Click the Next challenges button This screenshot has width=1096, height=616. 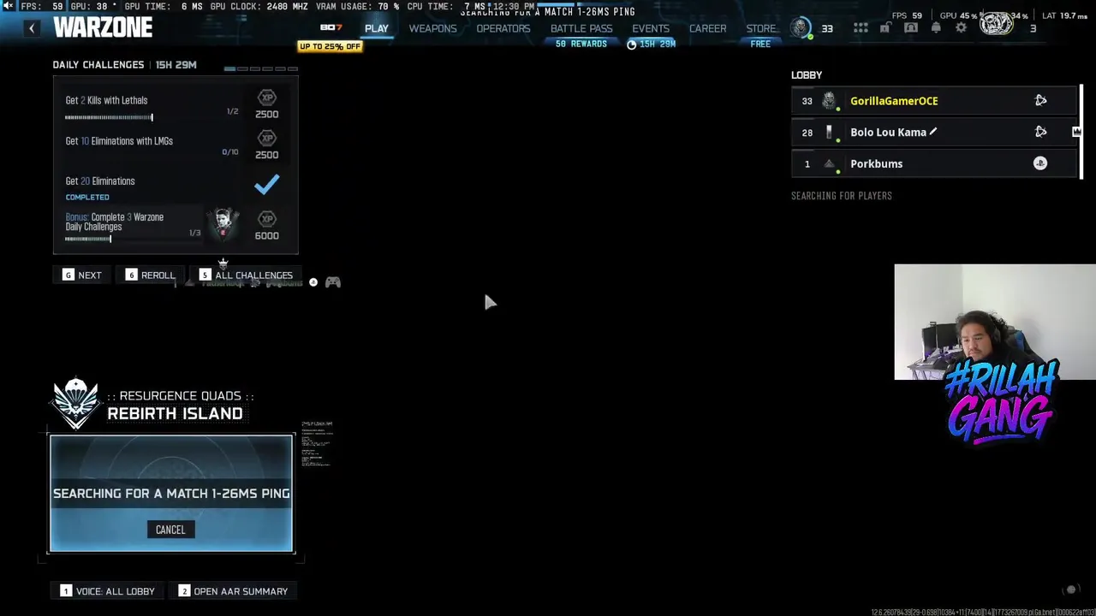pyautogui.click(x=81, y=275)
